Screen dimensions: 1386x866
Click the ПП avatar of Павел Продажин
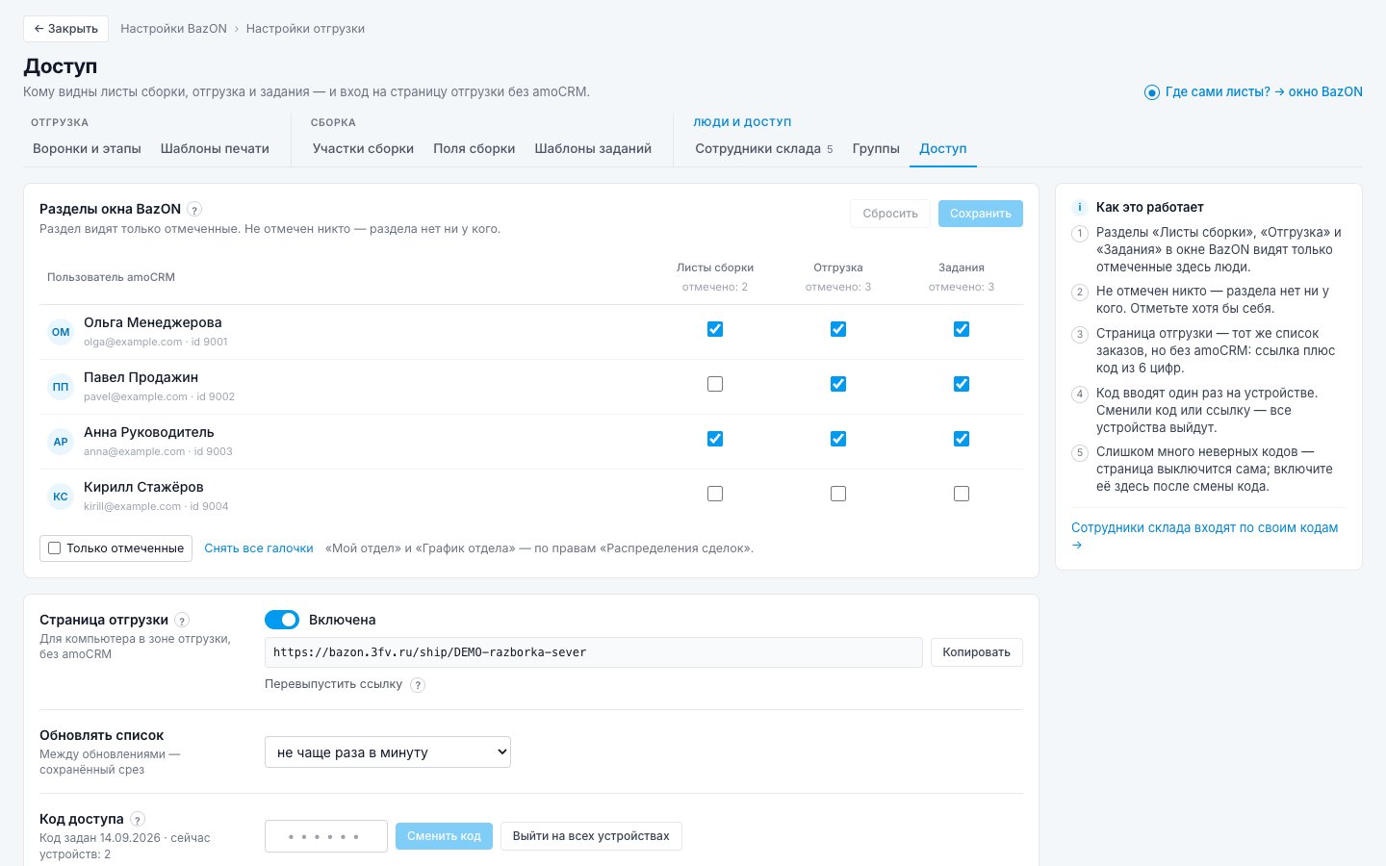pyautogui.click(x=61, y=387)
